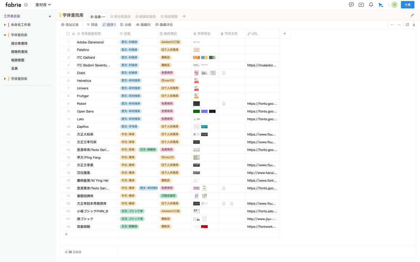Image resolution: width=420 pixels, height=262 pixels.
Task: Expand the lower collapsed 字体查找库 item
Action: 5,79
